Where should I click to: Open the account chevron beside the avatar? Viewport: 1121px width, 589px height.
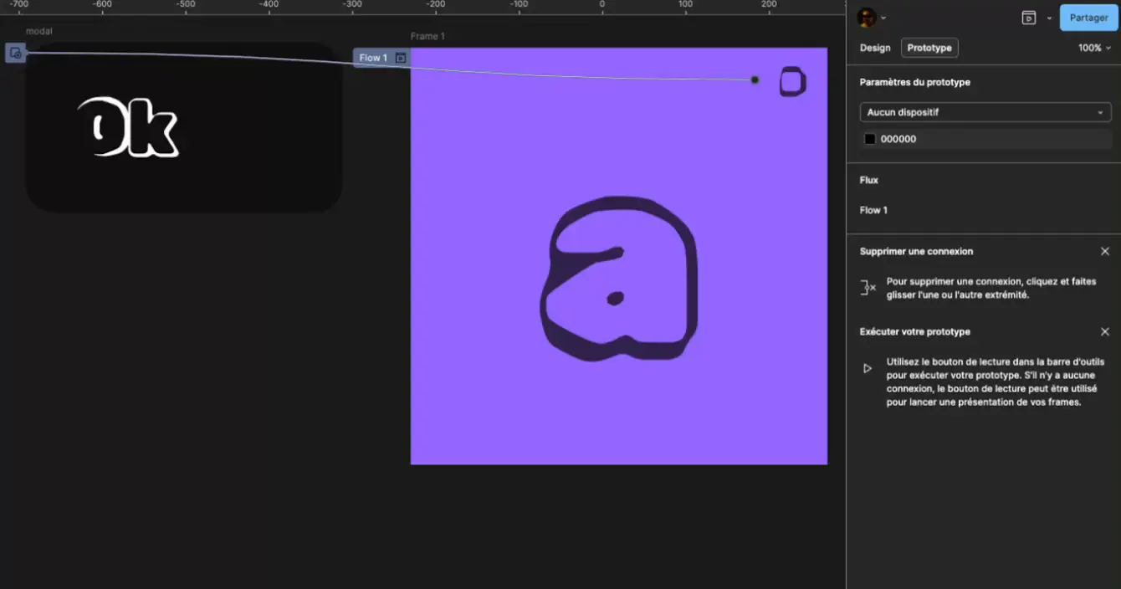point(884,18)
